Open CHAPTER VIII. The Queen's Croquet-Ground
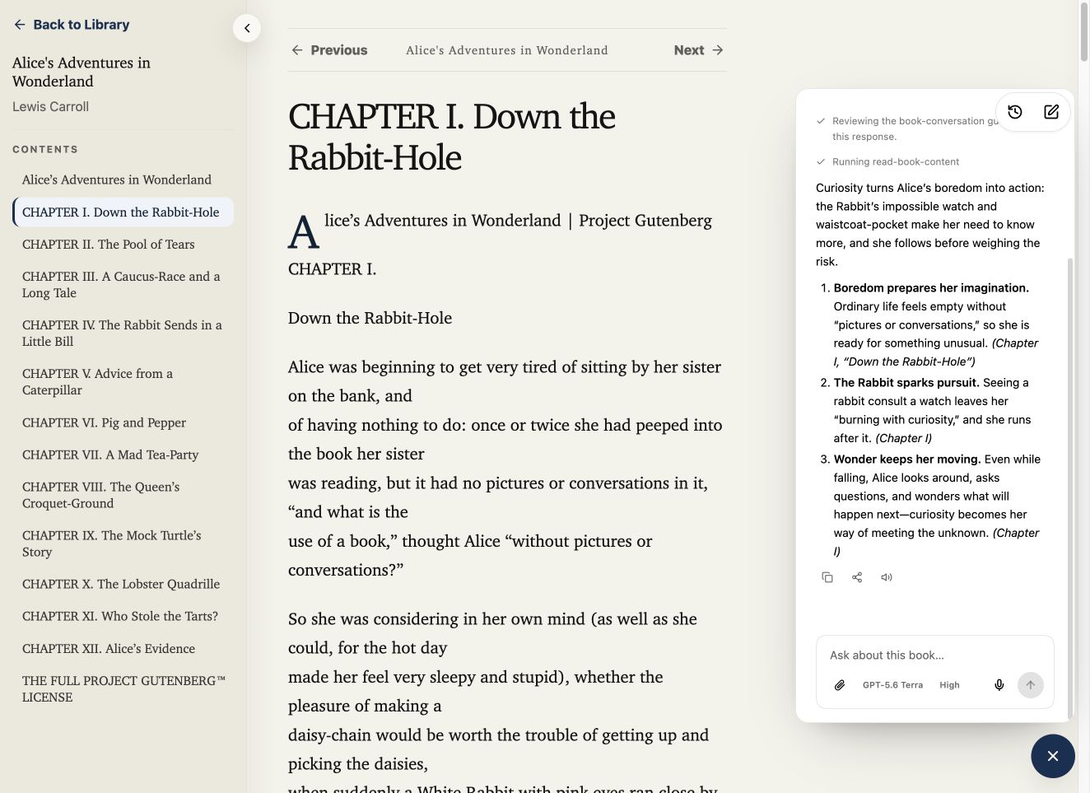 123,495
